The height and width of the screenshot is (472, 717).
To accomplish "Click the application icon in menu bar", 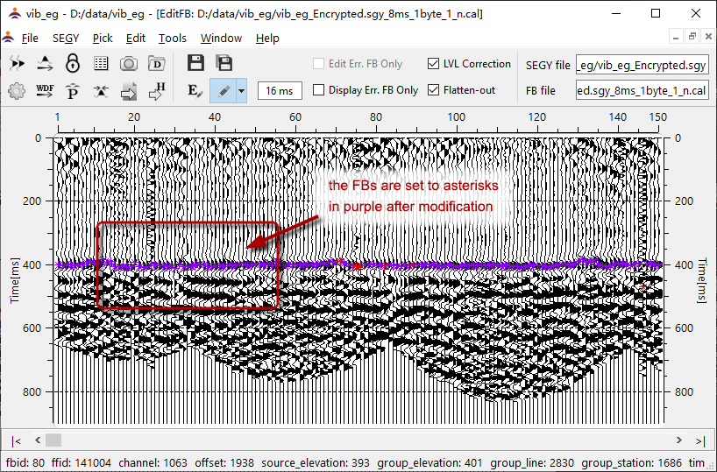I will point(8,38).
